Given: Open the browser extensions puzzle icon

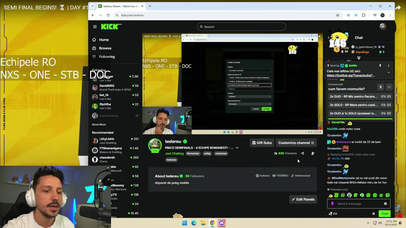Looking at the screenshot, I should coord(363,15).
